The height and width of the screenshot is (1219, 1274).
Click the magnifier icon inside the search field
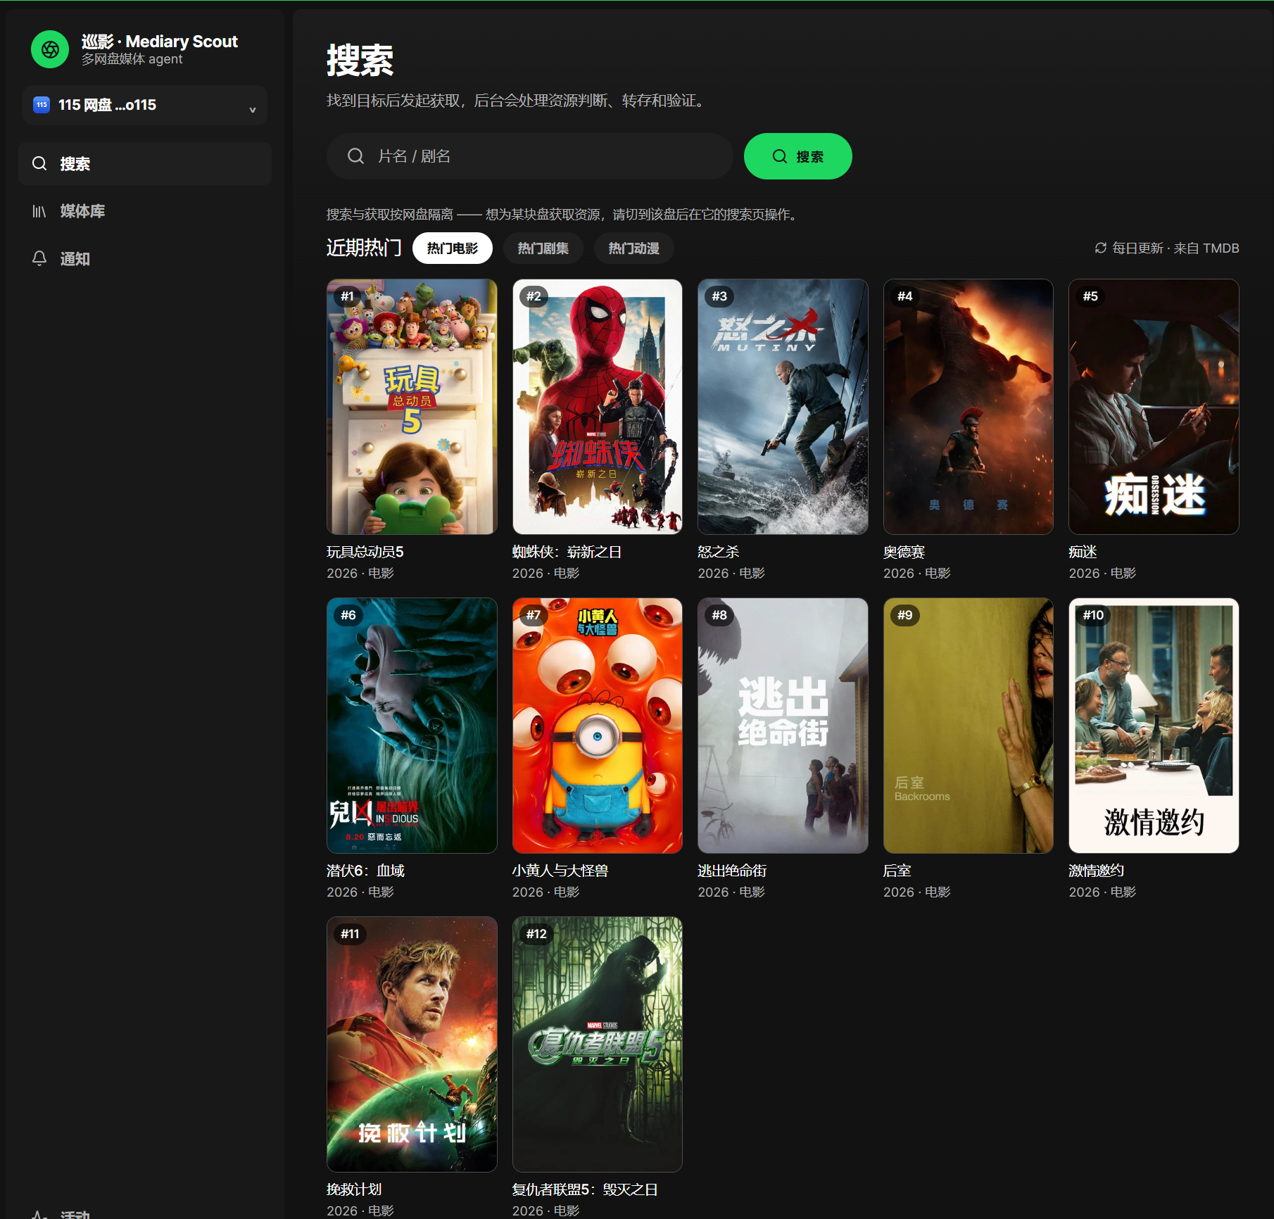coord(356,156)
